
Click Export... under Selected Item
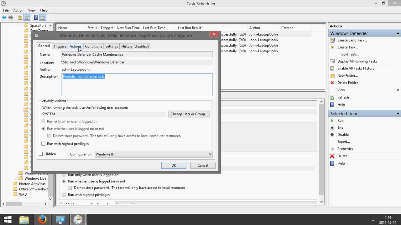click(x=343, y=142)
